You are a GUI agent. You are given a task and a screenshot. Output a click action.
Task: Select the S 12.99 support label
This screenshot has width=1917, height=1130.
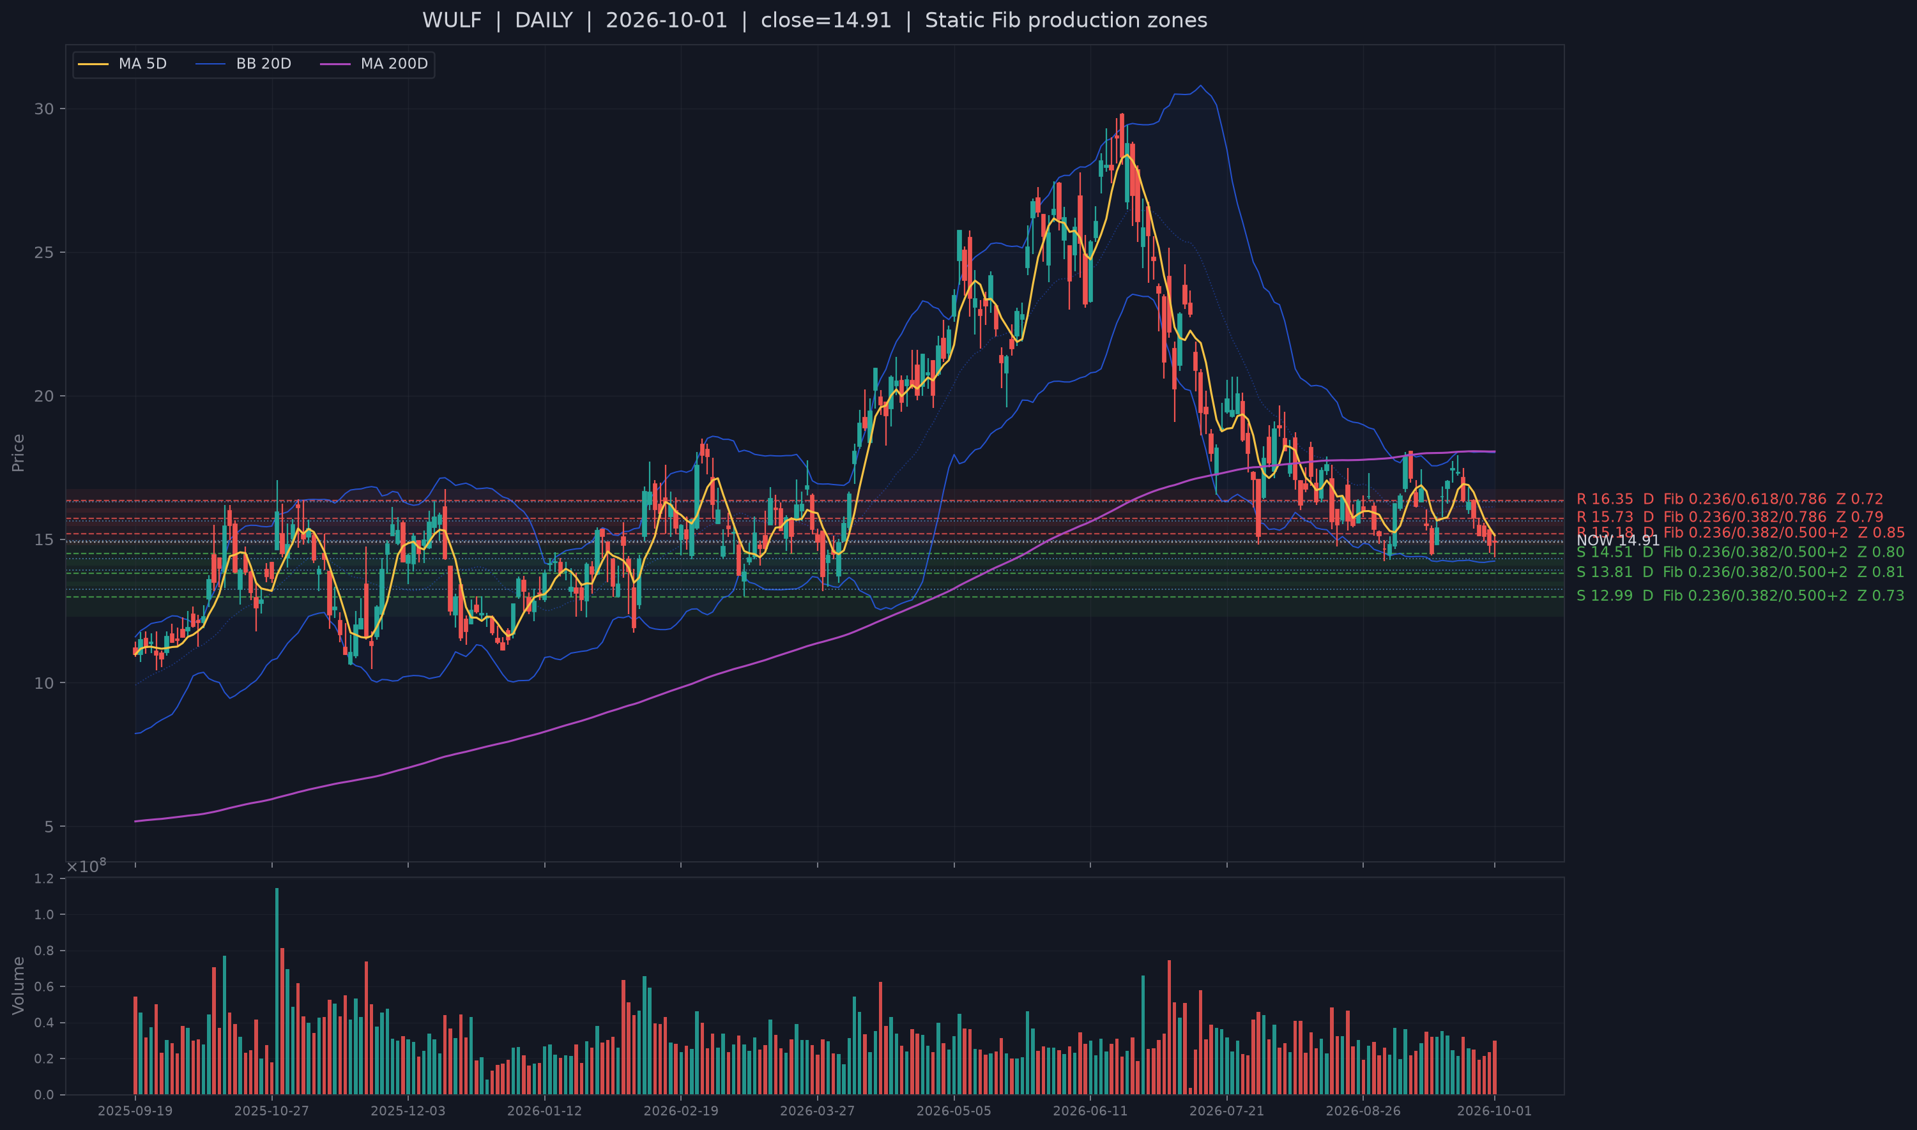[1740, 596]
